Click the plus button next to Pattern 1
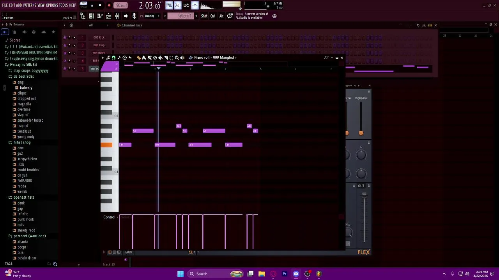This screenshot has width=499, height=280. [196, 16]
